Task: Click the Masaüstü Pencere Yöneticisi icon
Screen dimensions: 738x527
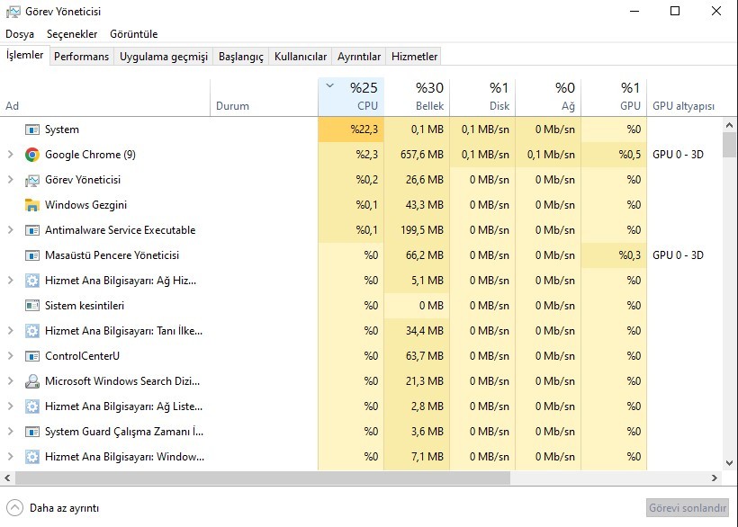Action: pos(32,255)
